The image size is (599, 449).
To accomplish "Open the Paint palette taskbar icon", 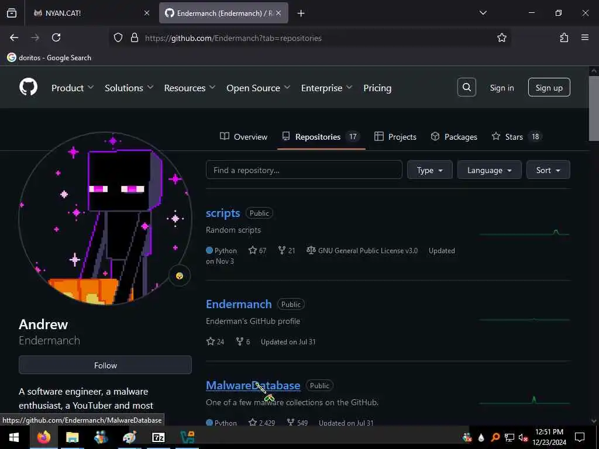I will tap(129, 437).
